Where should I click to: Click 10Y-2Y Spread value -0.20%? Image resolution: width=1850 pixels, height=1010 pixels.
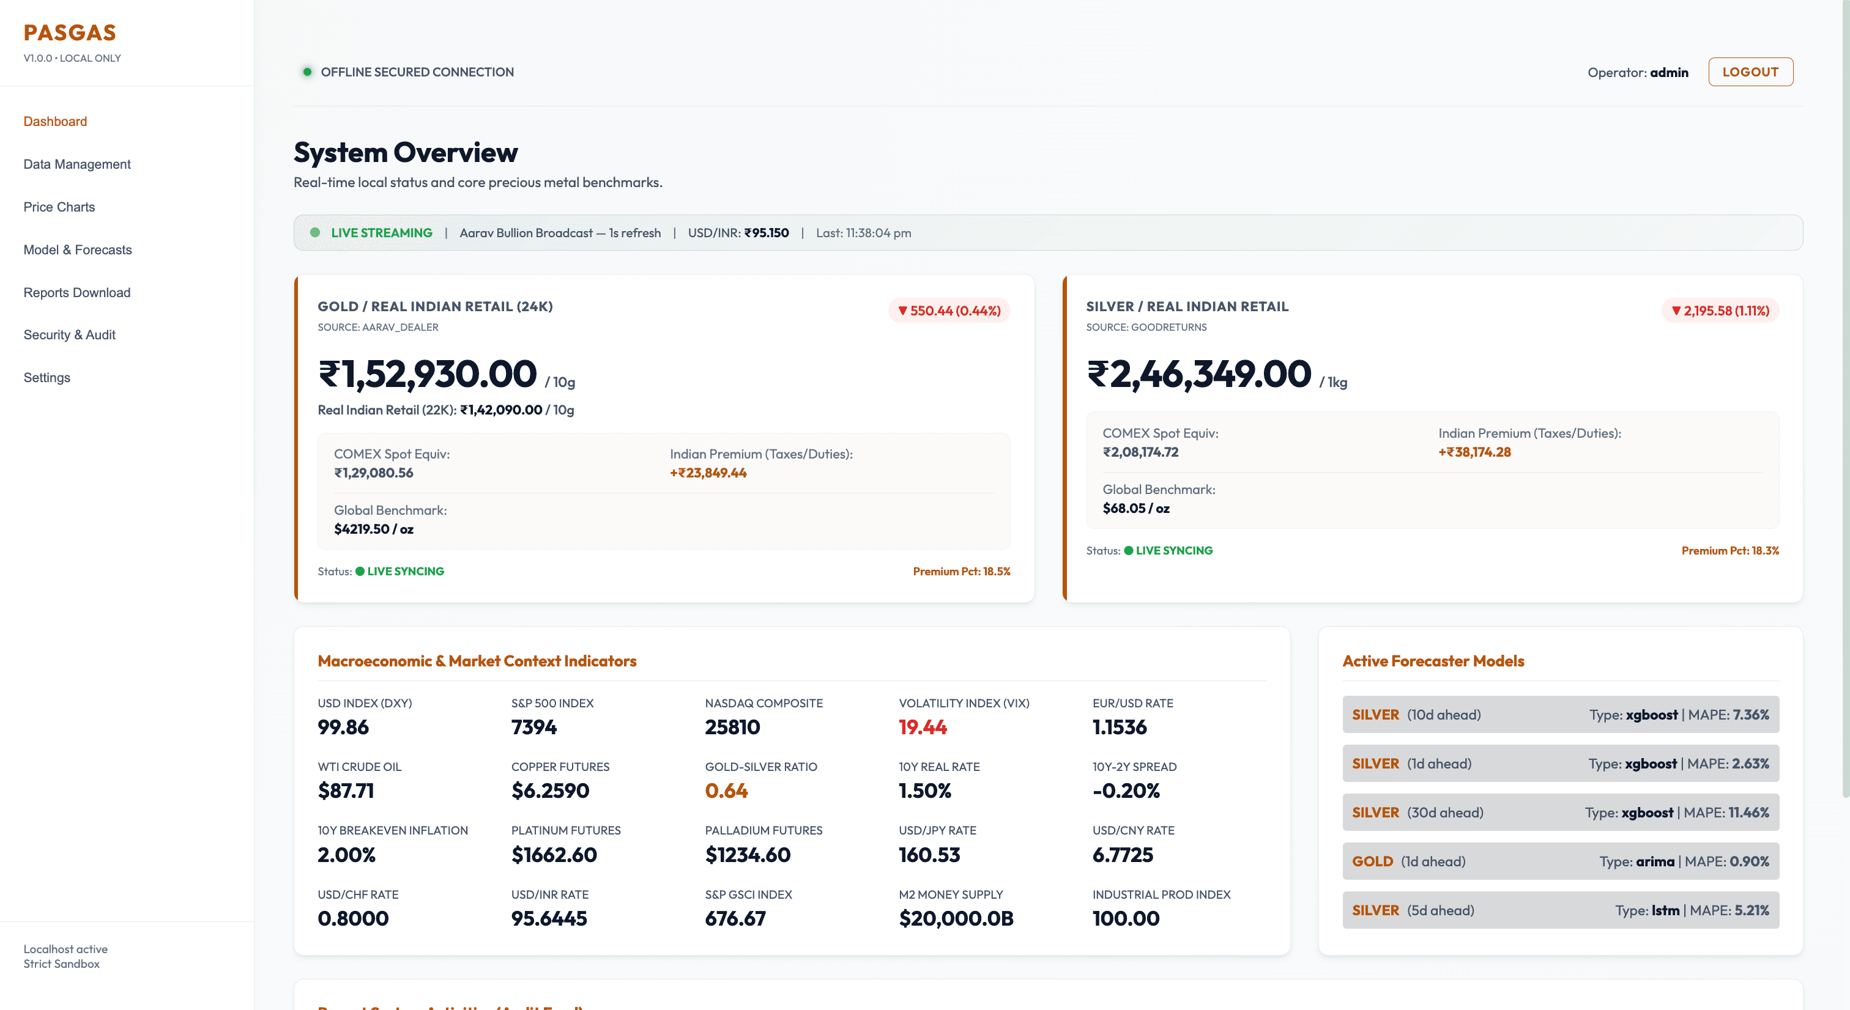pos(1126,791)
